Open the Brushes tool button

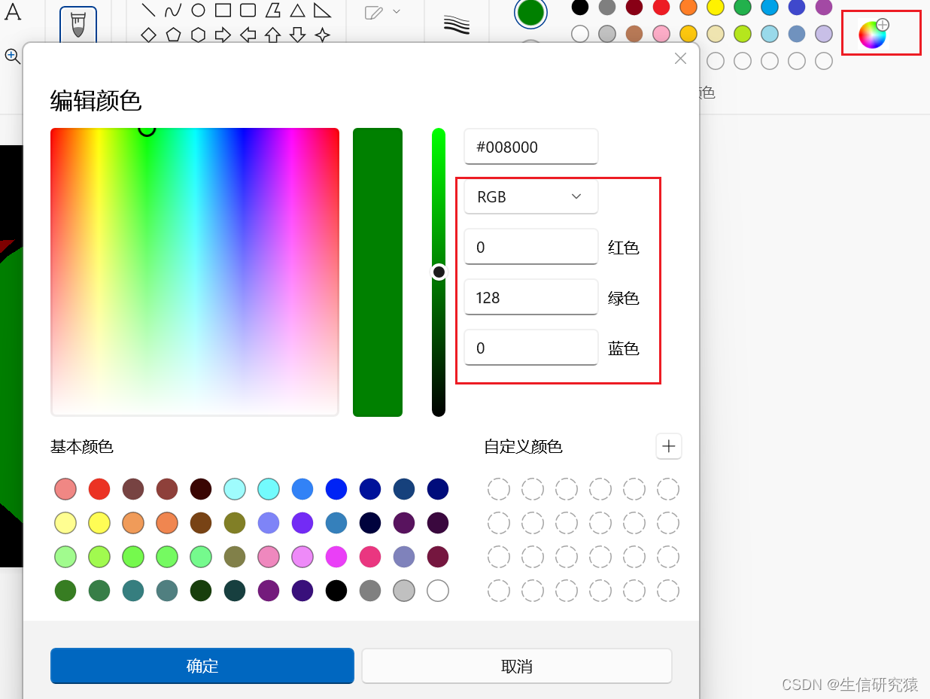coord(78,24)
